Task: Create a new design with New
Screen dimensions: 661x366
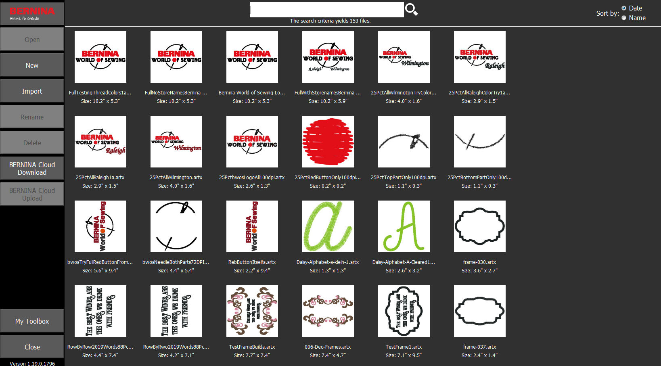Action: [x=32, y=65]
